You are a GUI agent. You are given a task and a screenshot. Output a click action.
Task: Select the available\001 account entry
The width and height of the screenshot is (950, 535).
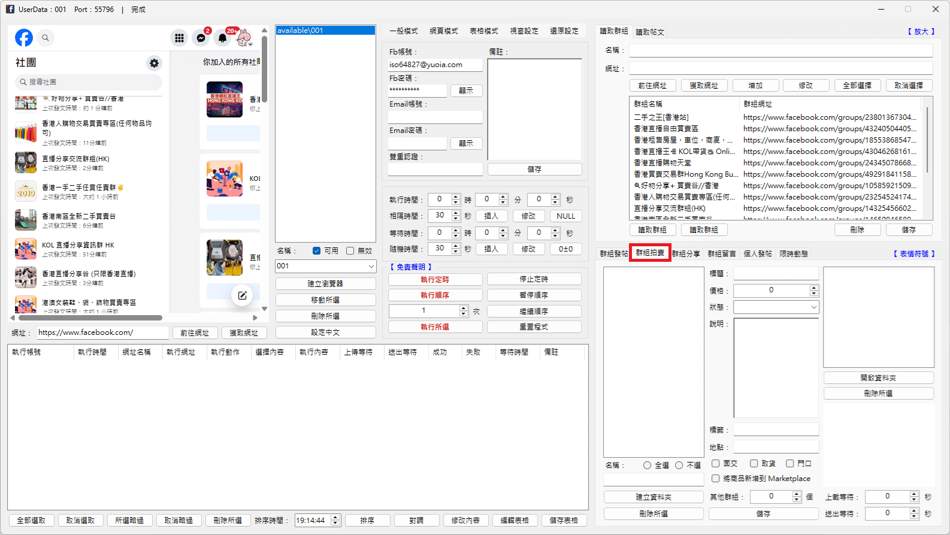pos(325,31)
